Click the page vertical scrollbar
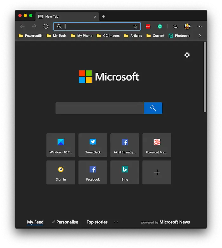Image resolution: width=222 pixels, height=248 pixels. coord(205,77)
